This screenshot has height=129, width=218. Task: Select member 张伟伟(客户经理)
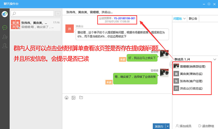click(x=192, y=81)
